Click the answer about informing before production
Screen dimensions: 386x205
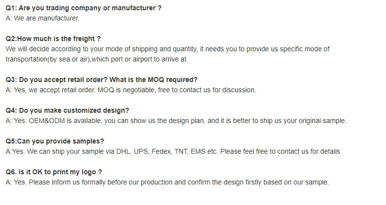point(167,183)
